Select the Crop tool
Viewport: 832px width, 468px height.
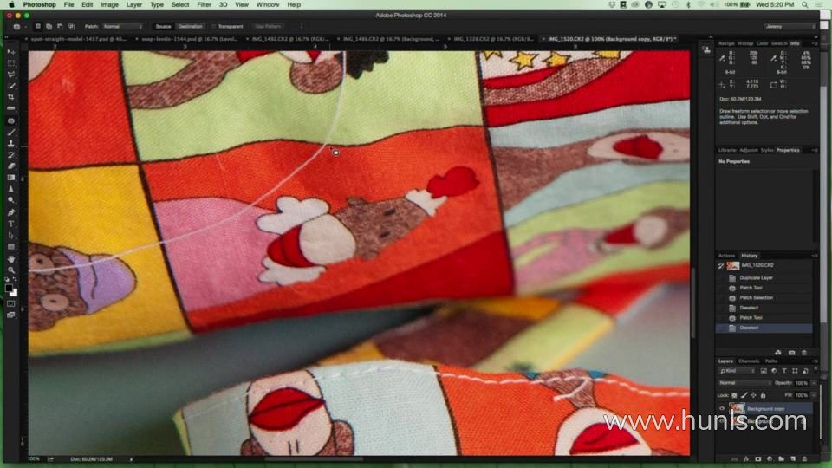click(11, 97)
